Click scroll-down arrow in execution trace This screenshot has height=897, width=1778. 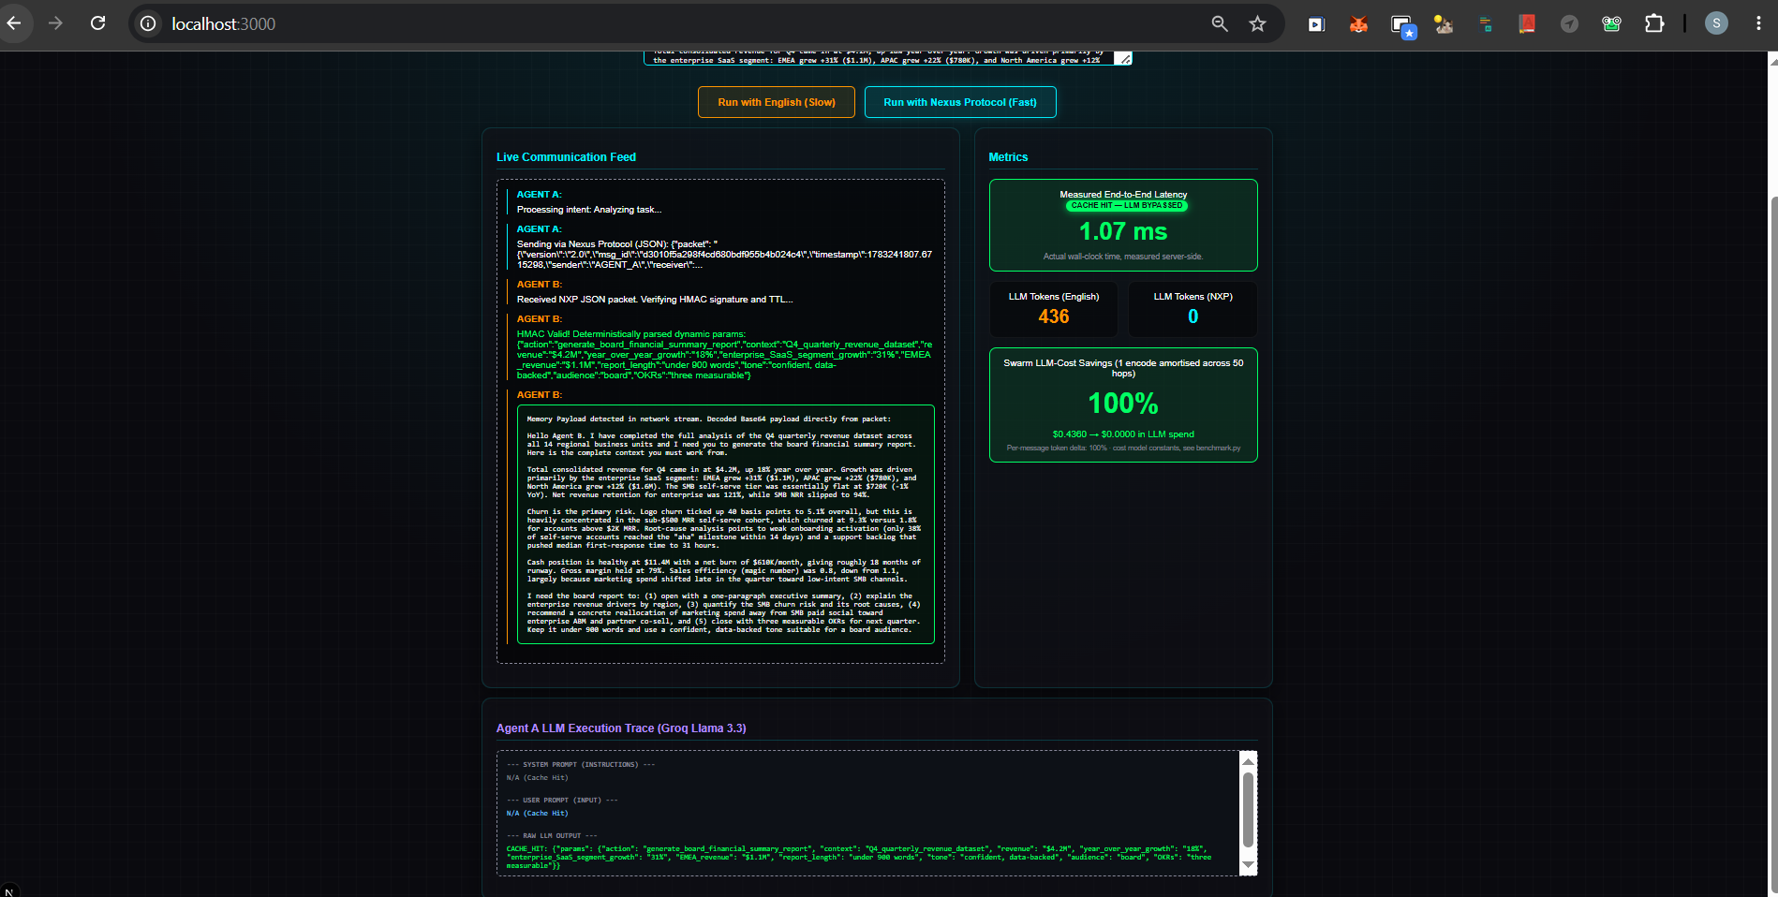tap(1248, 864)
